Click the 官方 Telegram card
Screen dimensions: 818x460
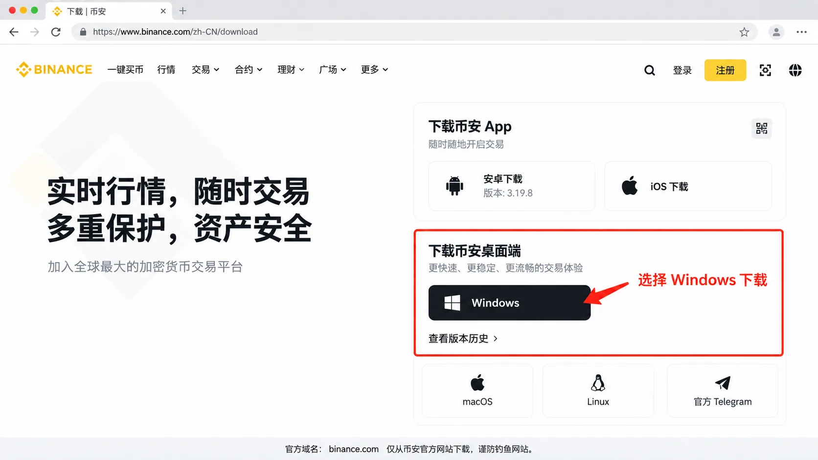click(x=723, y=391)
